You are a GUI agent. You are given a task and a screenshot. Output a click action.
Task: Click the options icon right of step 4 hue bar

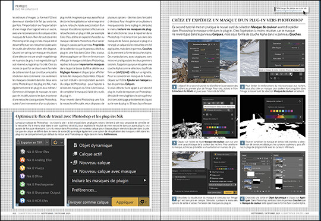pyautogui.click(x=300, y=117)
